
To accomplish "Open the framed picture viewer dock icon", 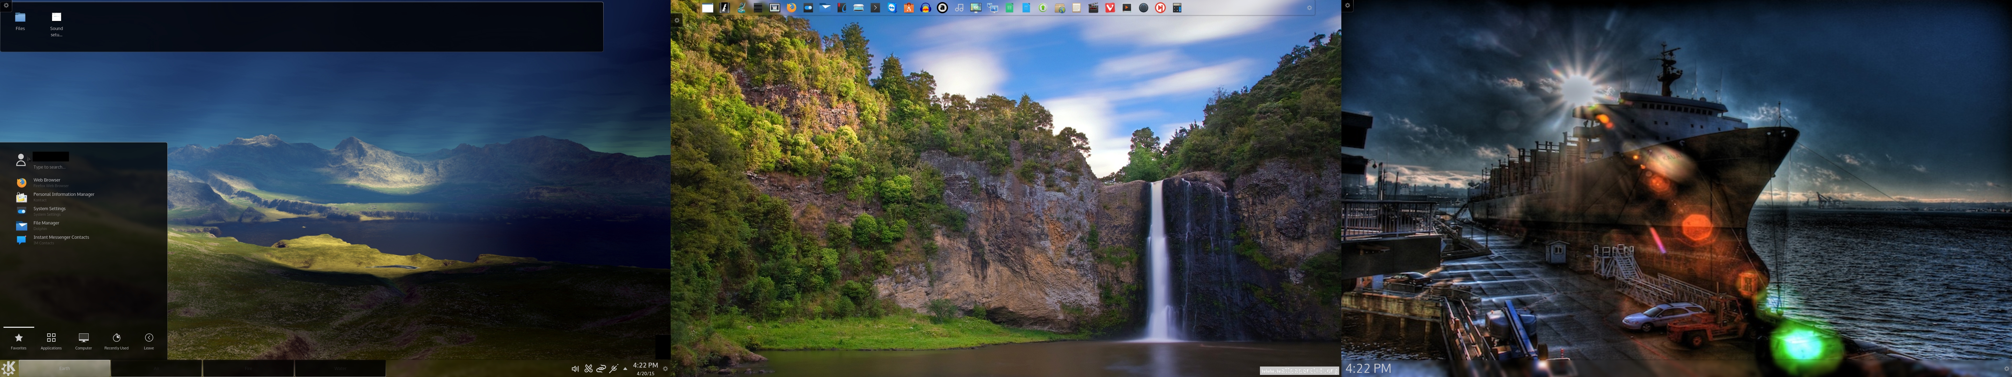I will point(775,8).
